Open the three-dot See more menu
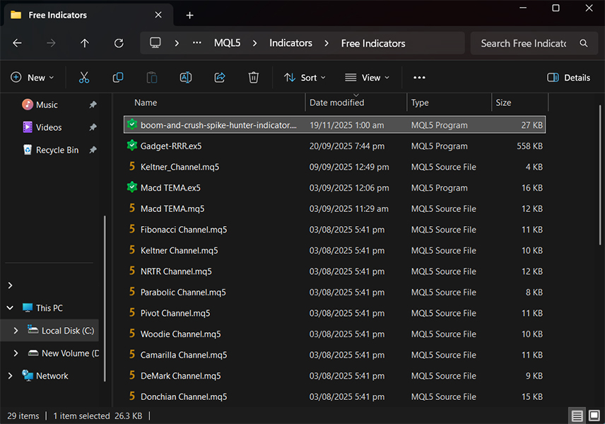This screenshot has width=605, height=424. (419, 78)
